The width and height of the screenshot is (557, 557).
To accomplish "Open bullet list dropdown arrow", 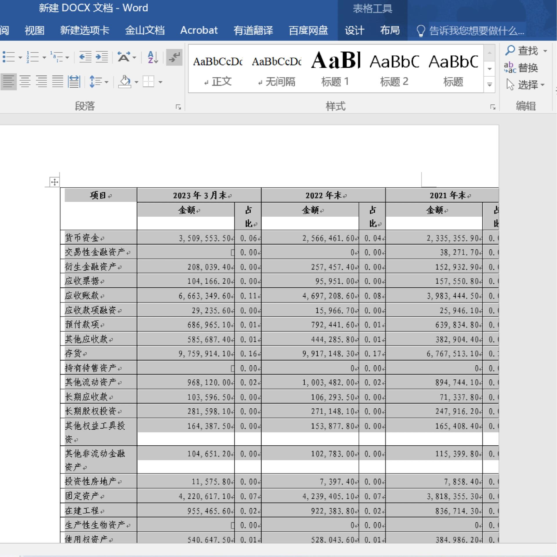I will tap(20, 57).
